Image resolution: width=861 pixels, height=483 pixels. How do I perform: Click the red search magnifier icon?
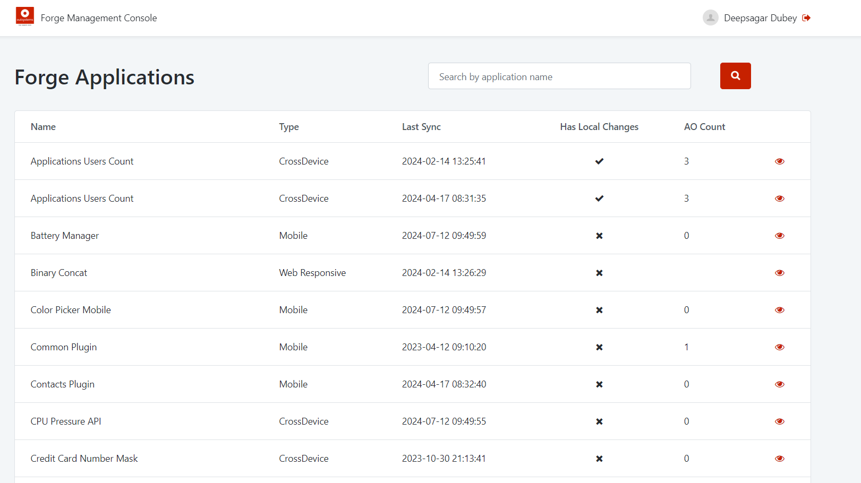tap(735, 76)
